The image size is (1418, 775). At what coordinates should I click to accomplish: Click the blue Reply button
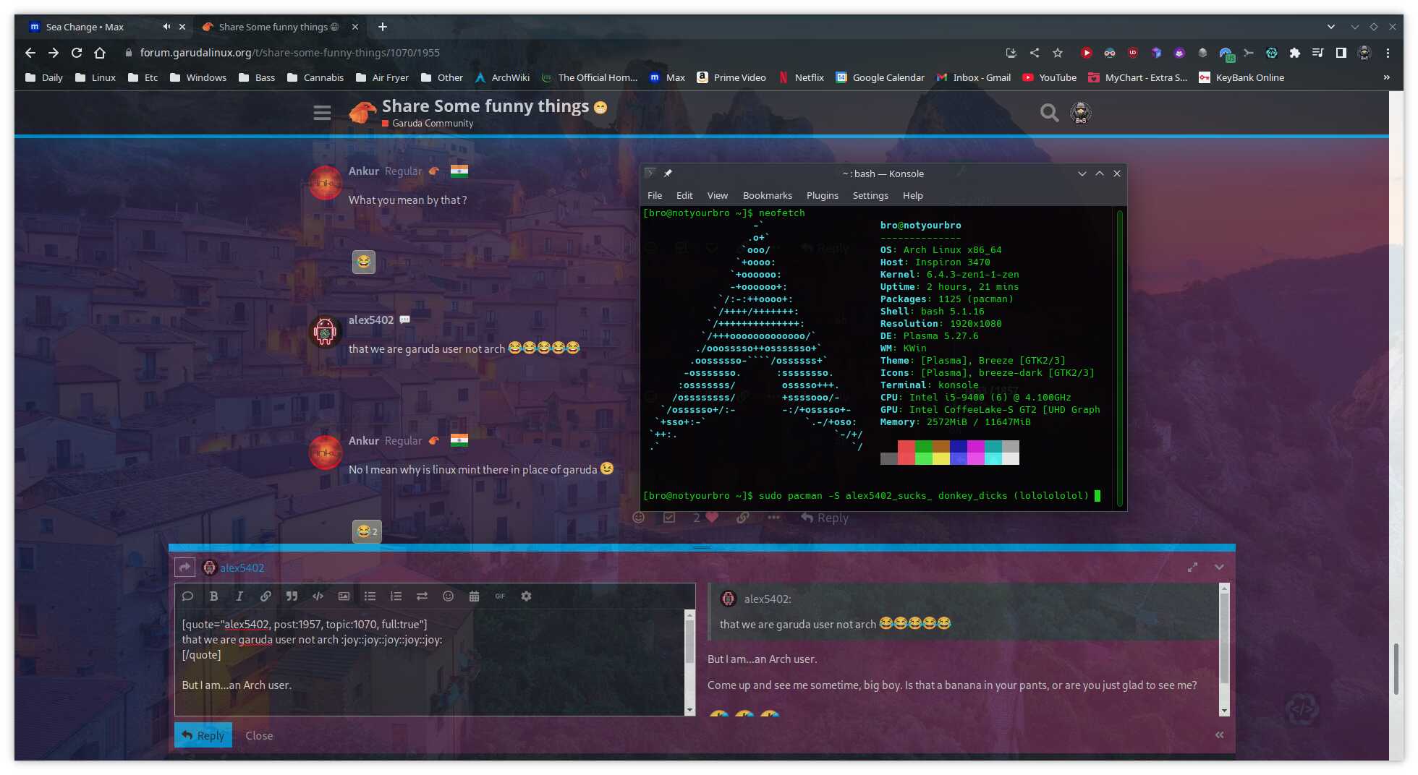203,735
